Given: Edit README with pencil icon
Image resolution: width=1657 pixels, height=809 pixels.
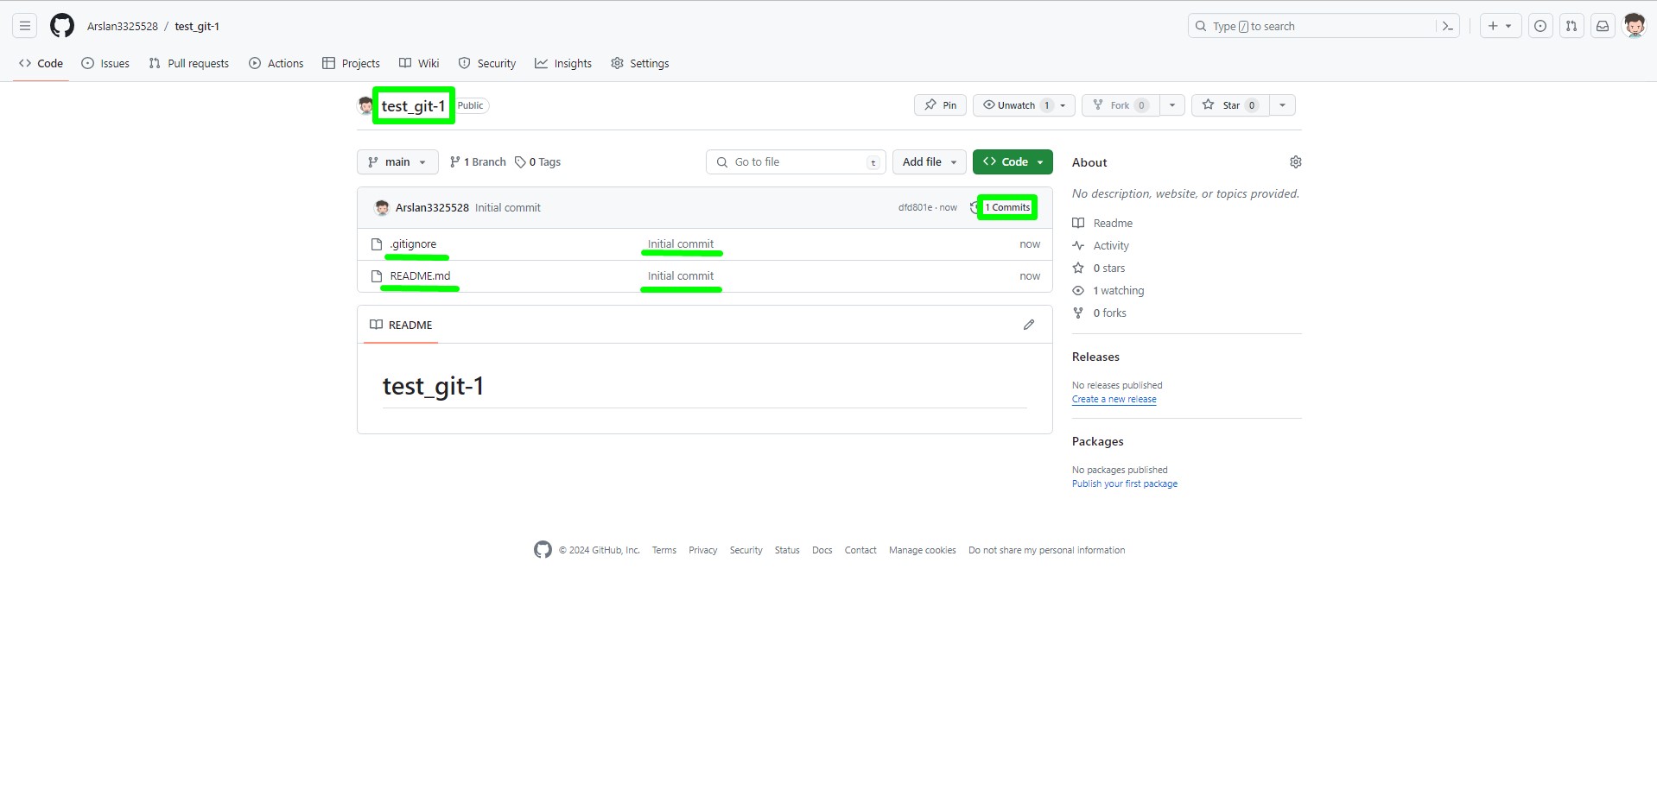Looking at the screenshot, I should pos(1028,325).
